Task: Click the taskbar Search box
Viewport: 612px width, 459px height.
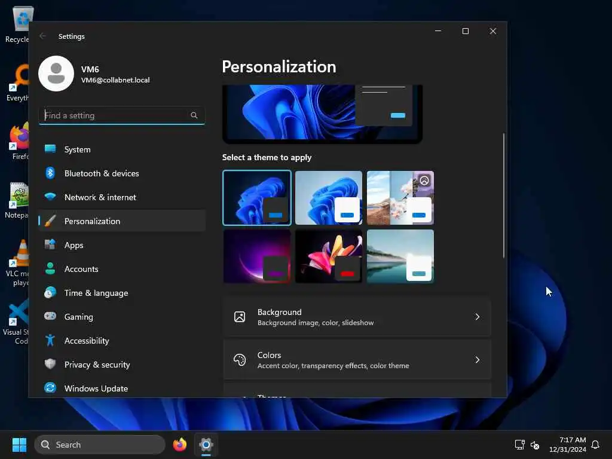Action: [x=100, y=445]
